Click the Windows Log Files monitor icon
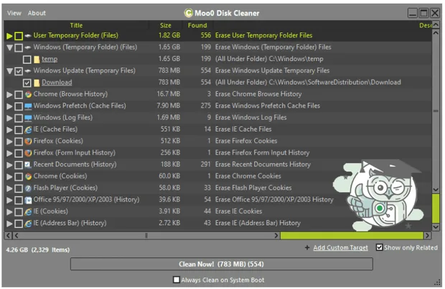445x289 pixels. [28, 118]
